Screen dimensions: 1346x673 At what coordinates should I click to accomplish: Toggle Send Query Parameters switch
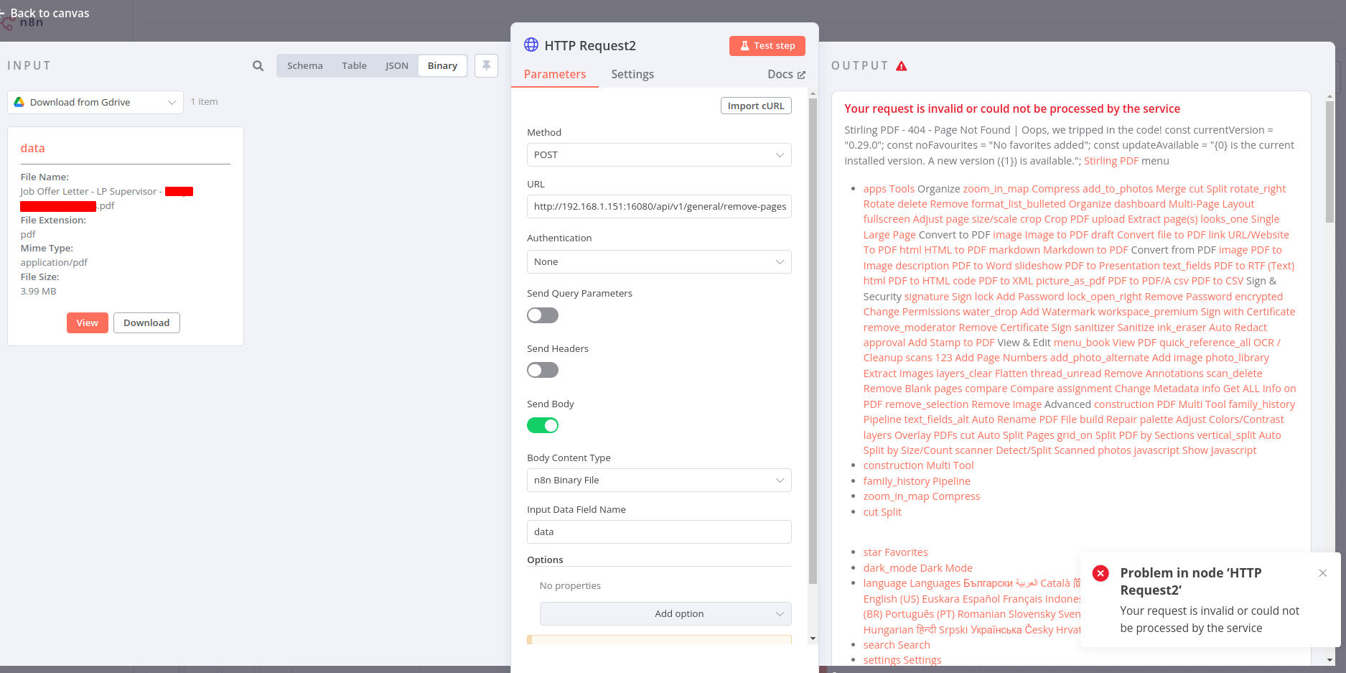(543, 315)
